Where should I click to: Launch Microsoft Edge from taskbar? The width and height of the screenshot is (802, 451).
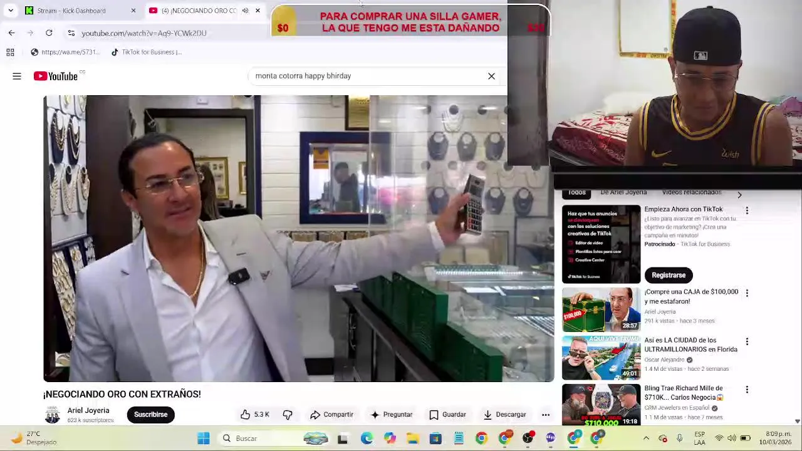click(x=367, y=438)
